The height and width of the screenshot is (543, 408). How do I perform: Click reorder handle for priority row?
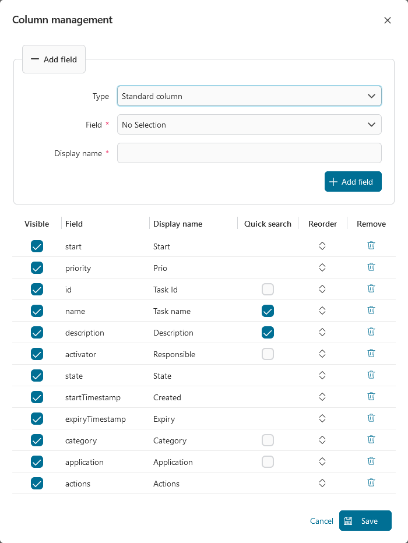point(322,267)
